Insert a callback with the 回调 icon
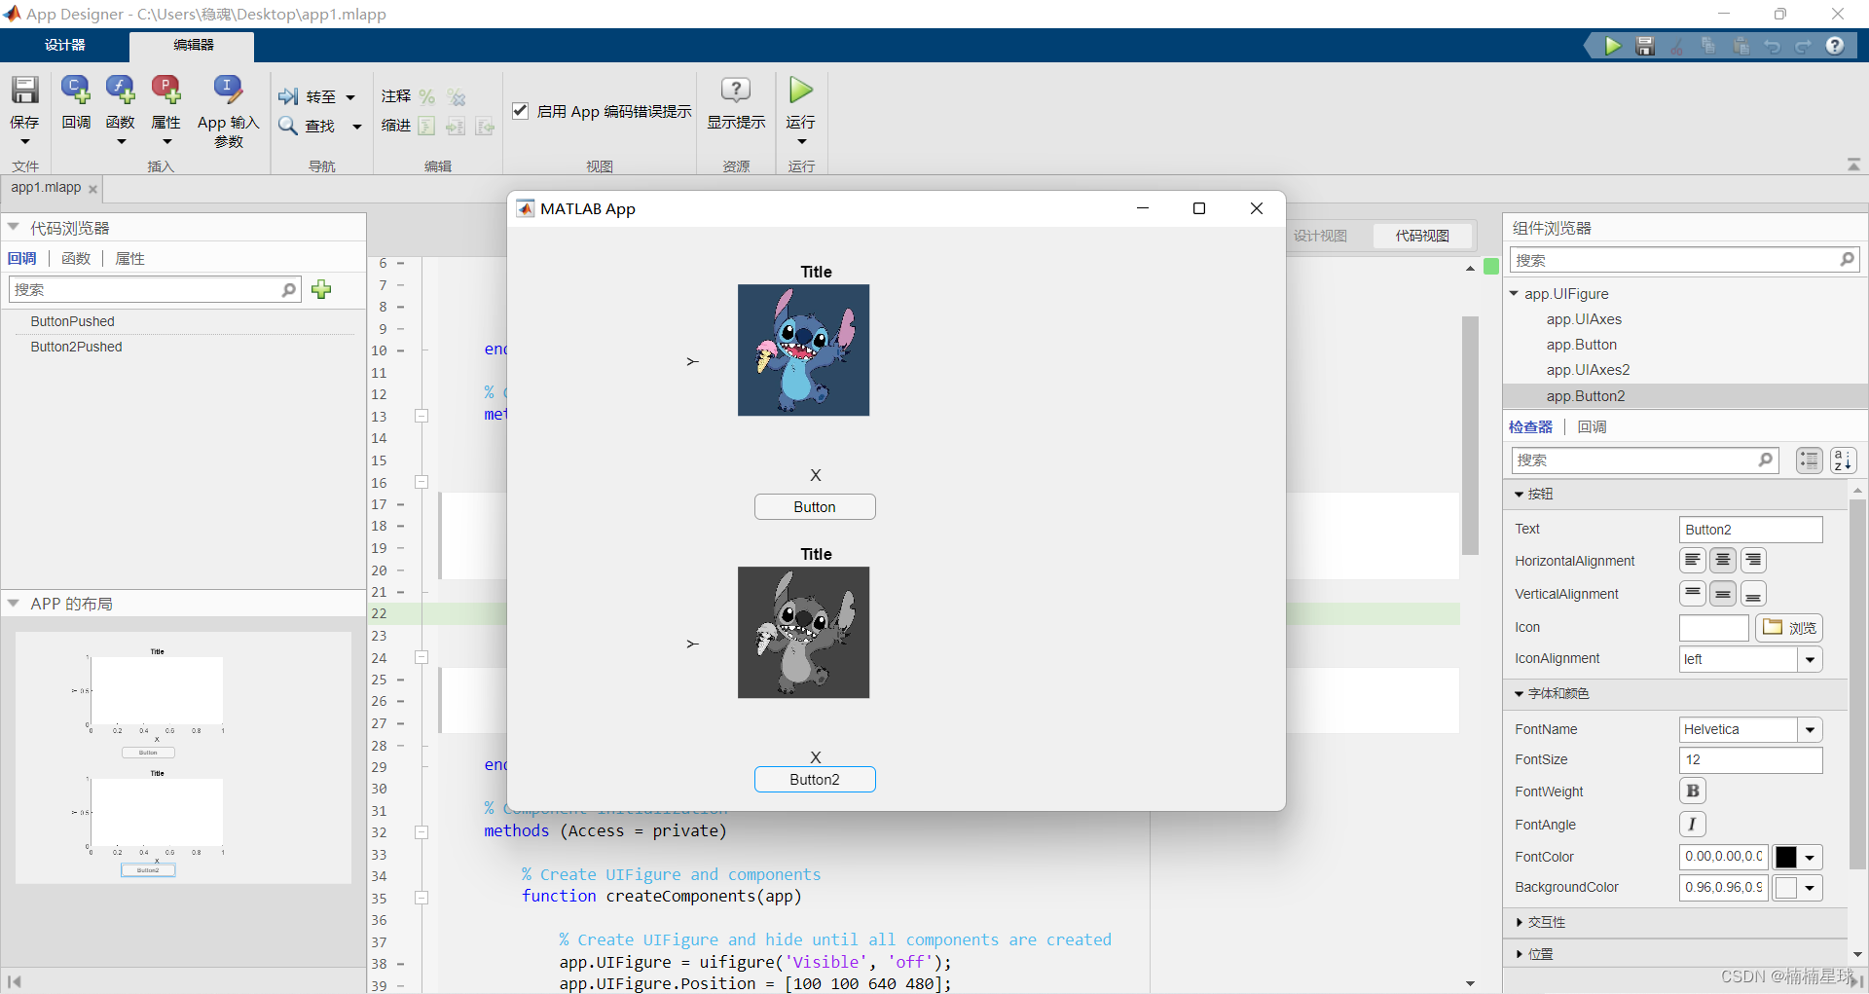This screenshot has height=994, width=1869. point(76,91)
